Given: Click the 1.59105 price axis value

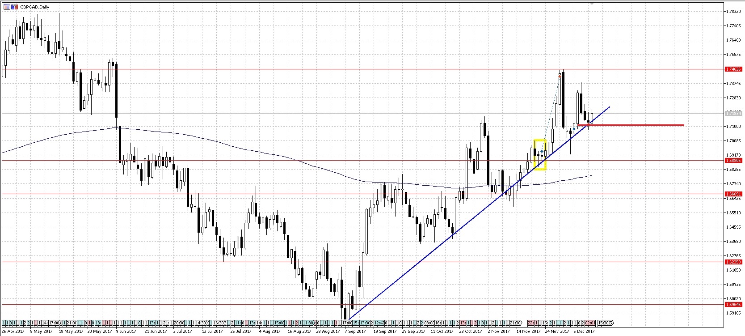Looking at the screenshot, I should click(734, 313).
